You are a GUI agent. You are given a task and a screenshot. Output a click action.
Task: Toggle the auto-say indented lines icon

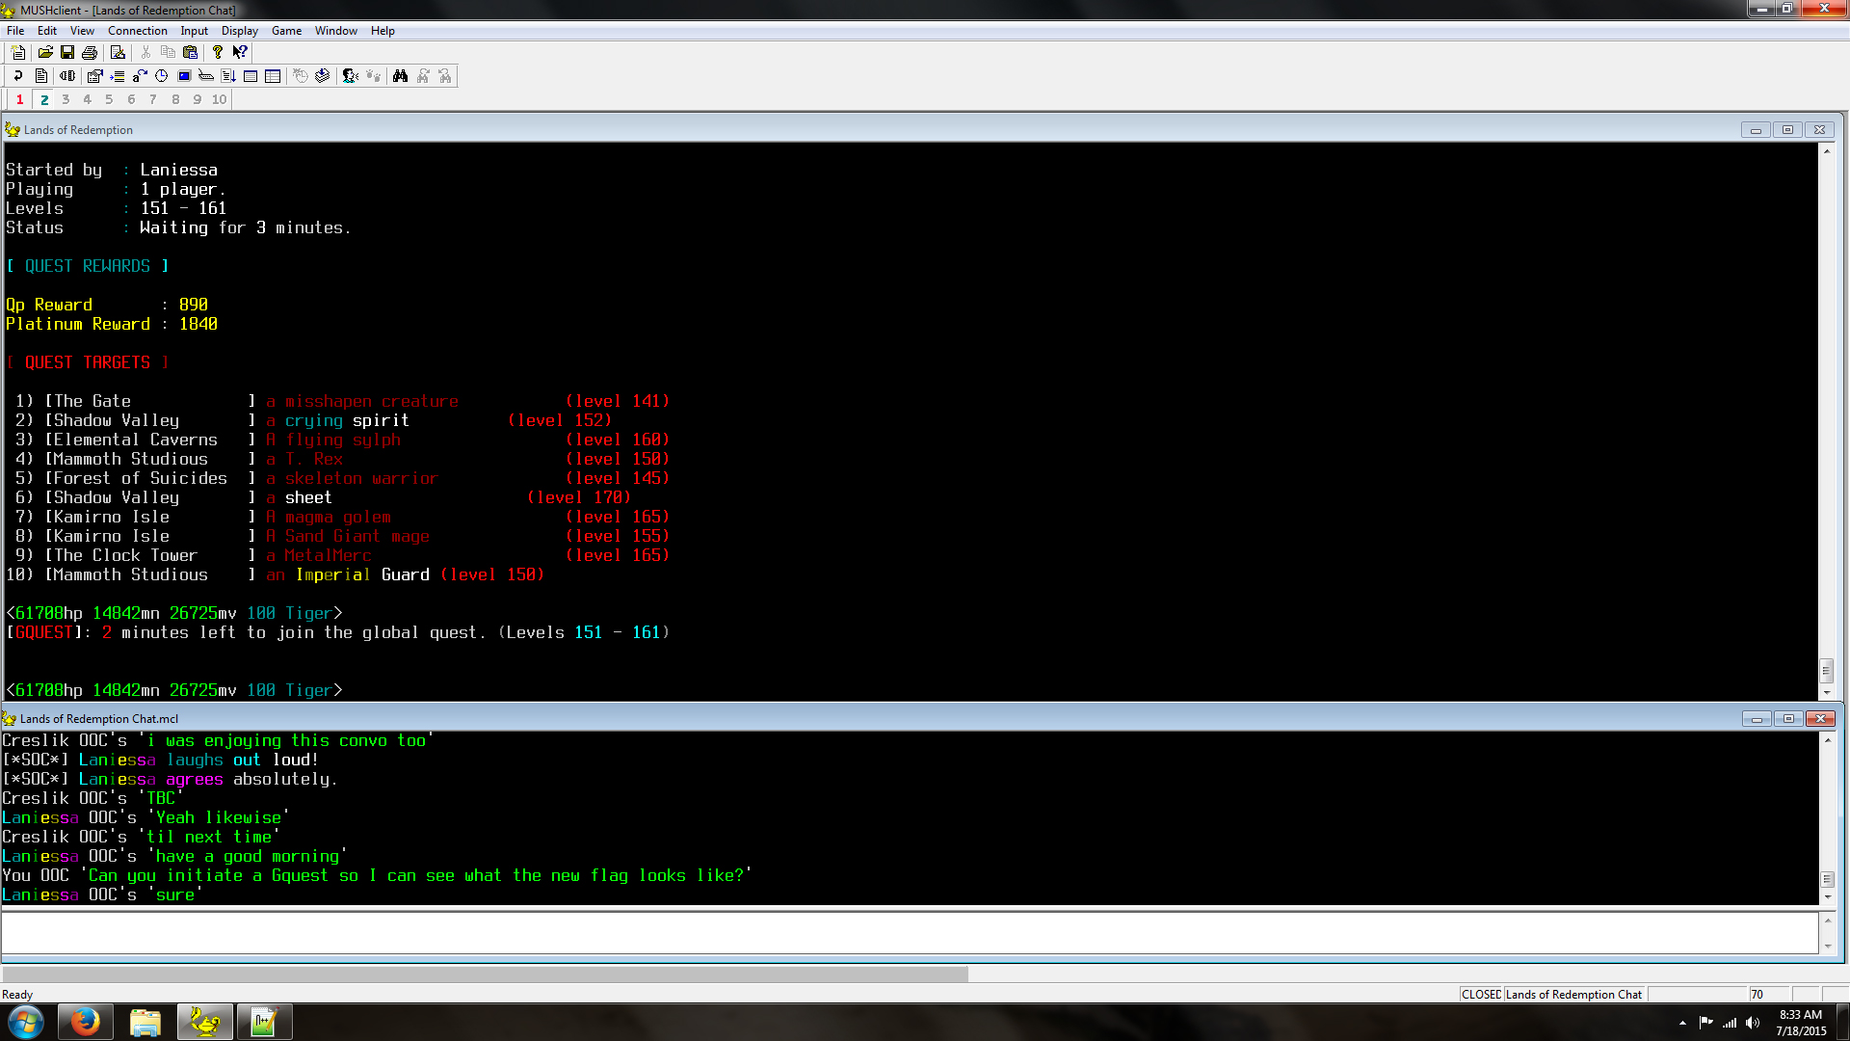(118, 76)
